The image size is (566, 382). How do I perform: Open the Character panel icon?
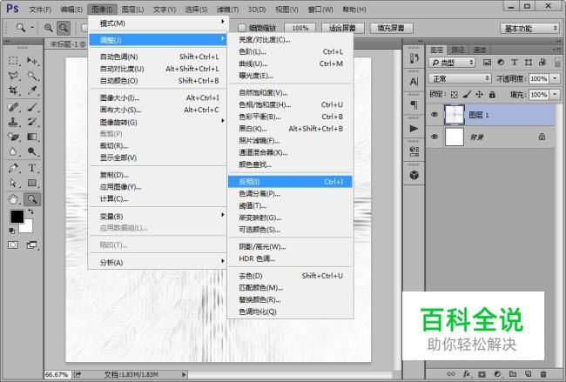click(x=414, y=82)
